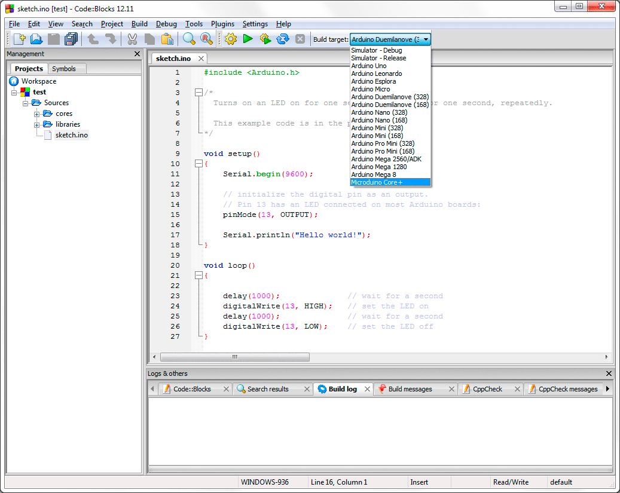The width and height of the screenshot is (620, 493).
Task: Select the Workspace tree item
Action: pyautogui.click(x=39, y=81)
